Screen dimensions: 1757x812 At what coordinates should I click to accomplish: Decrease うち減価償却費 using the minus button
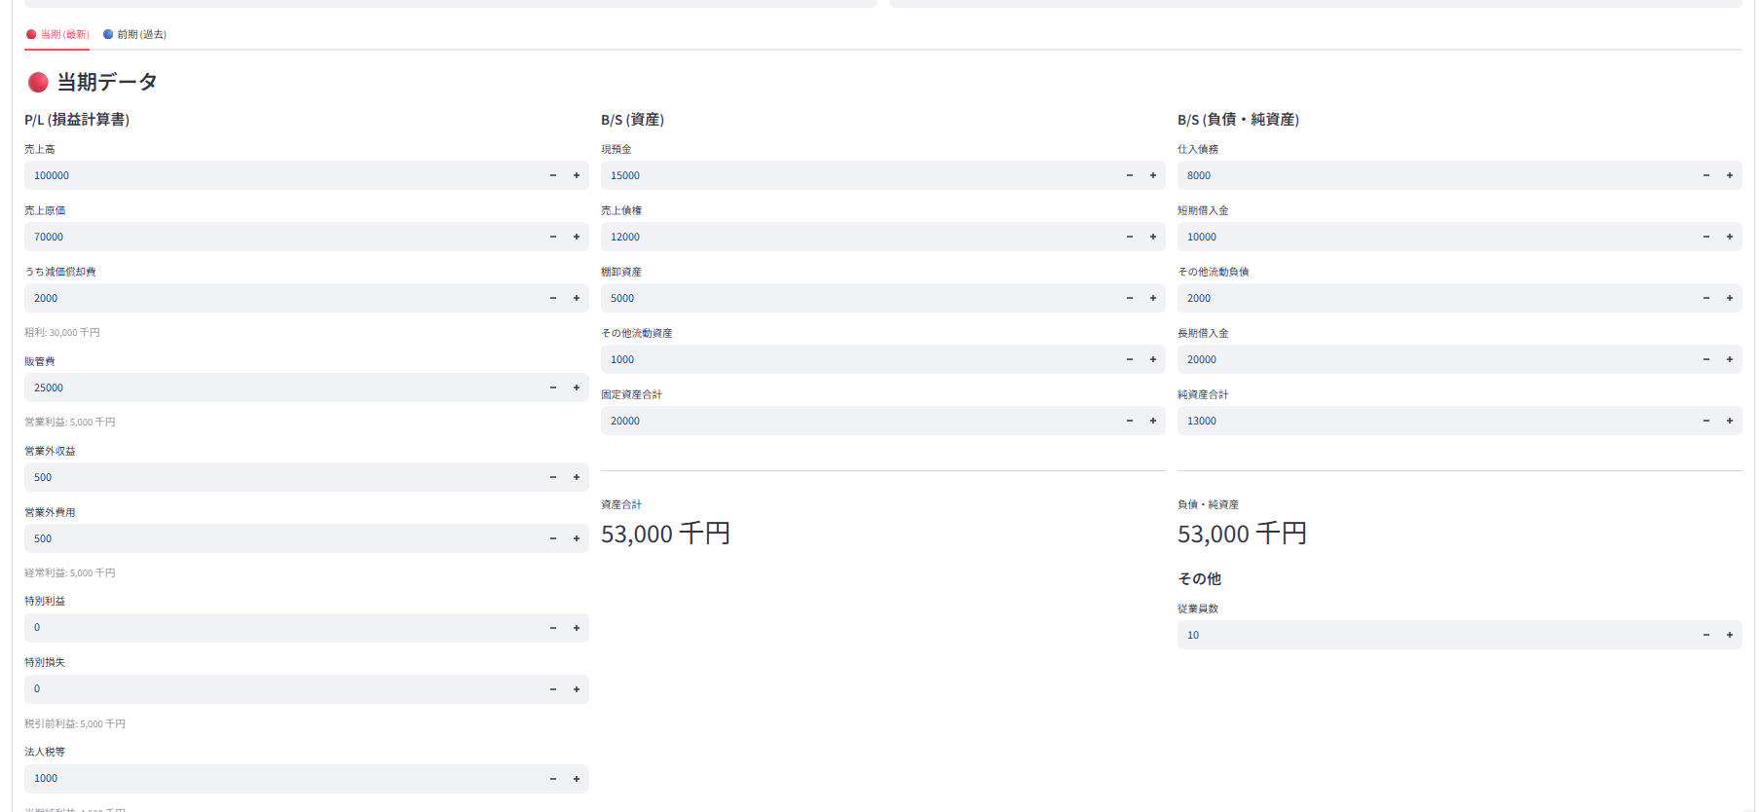553,298
